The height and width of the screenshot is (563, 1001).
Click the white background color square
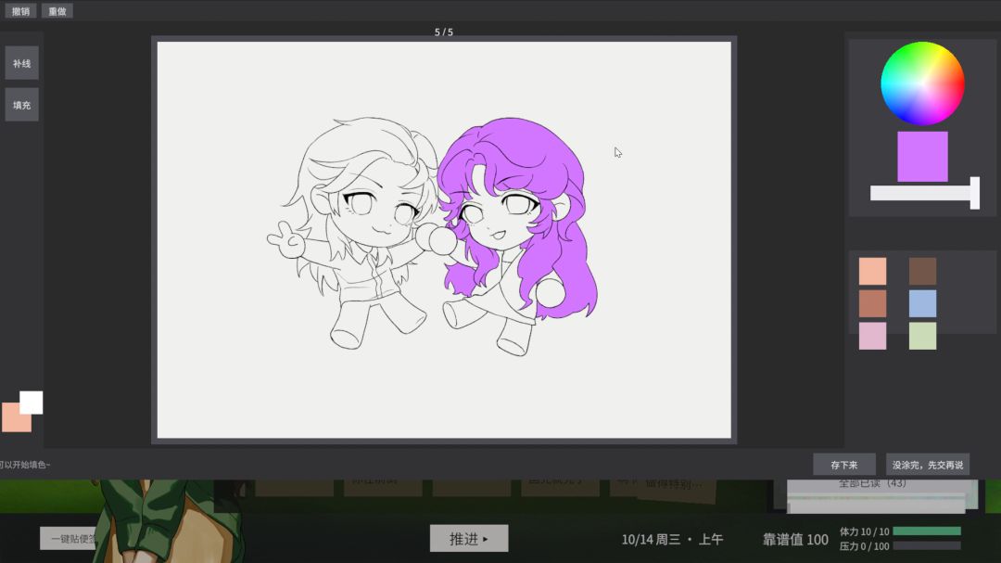pos(32,403)
